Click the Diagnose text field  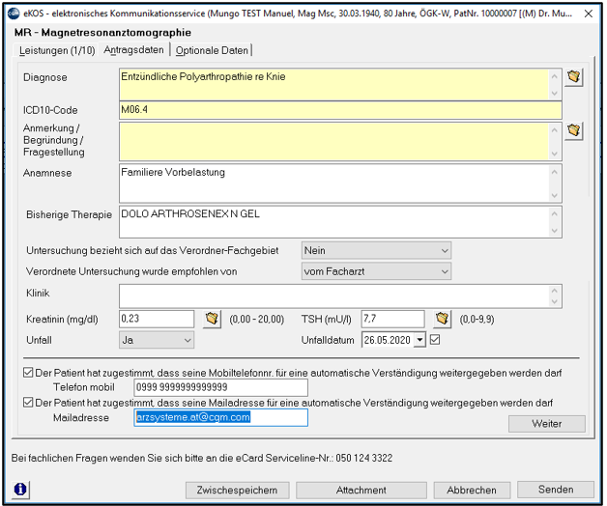[334, 84]
